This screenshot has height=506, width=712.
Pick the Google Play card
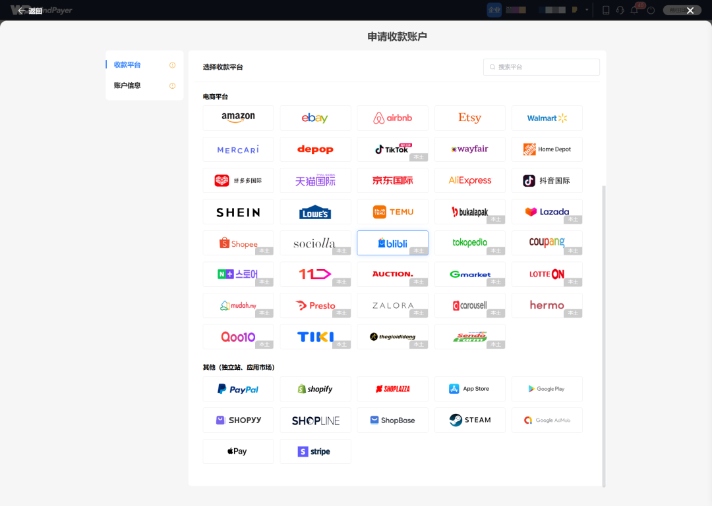click(547, 389)
